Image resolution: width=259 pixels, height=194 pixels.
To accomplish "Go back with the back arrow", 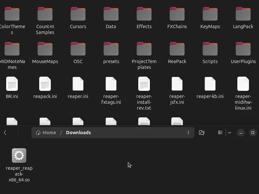I will click(5, 133).
